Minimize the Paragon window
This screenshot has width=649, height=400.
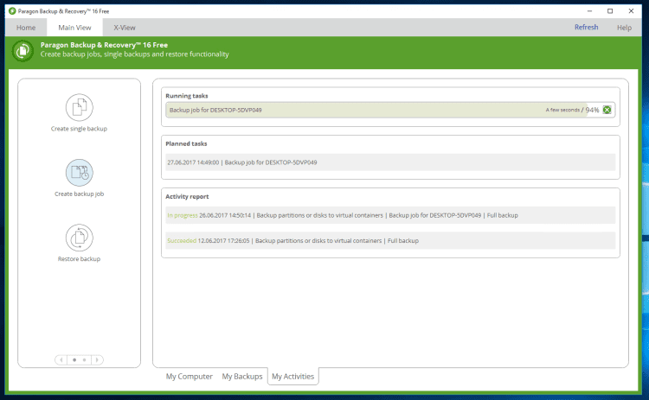coord(589,11)
